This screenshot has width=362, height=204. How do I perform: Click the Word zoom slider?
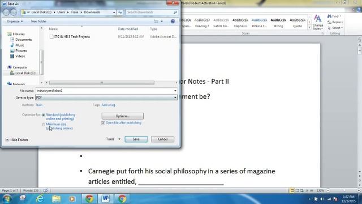344,190
